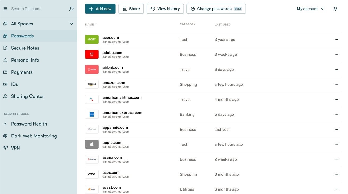
Task: Open more options for avast.com
Action: click(x=336, y=189)
